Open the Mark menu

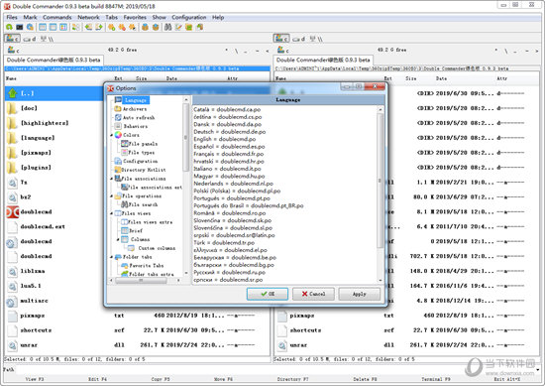tap(30, 17)
